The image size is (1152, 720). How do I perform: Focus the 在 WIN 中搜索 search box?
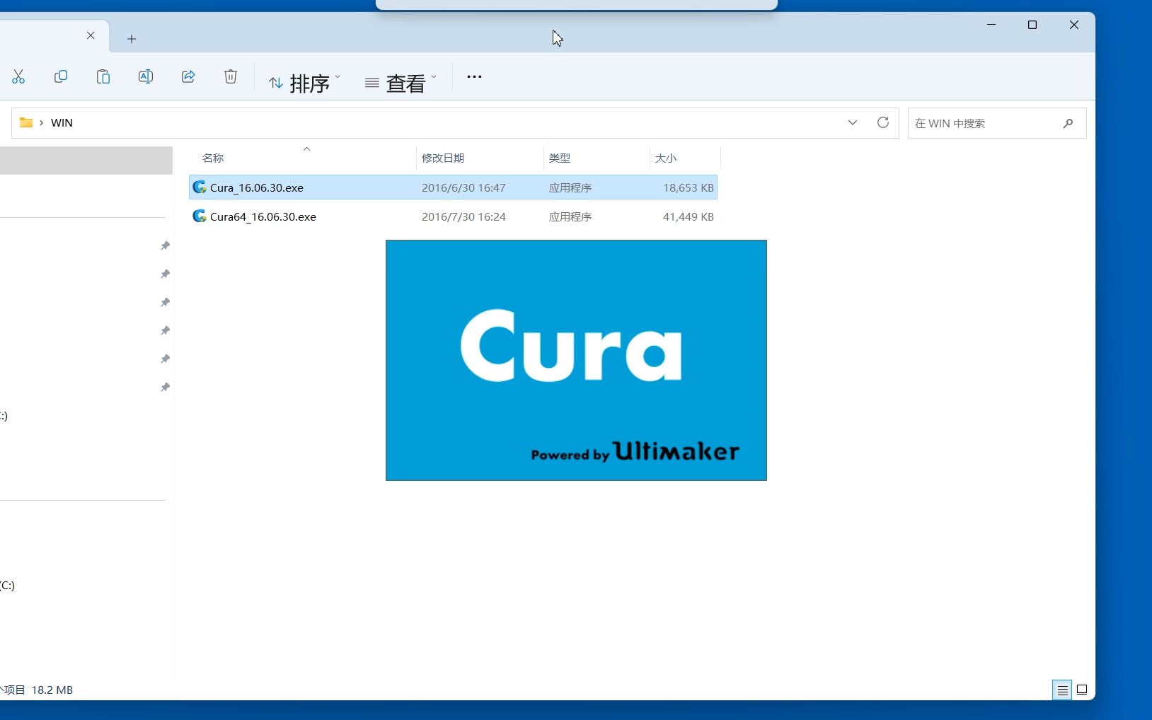click(996, 123)
